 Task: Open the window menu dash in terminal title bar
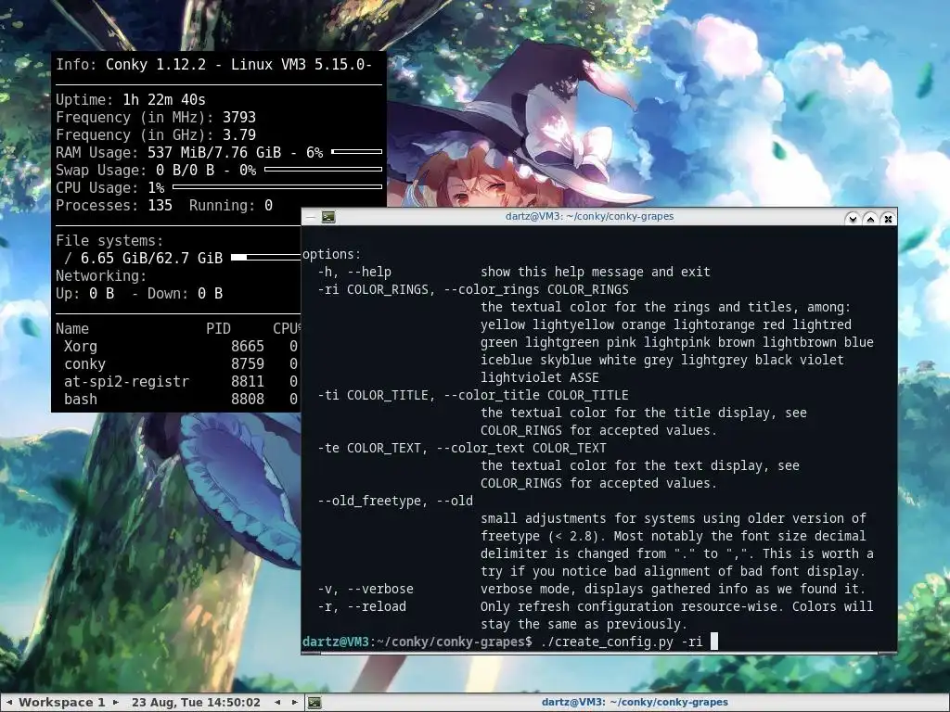[x=311, y=217]
